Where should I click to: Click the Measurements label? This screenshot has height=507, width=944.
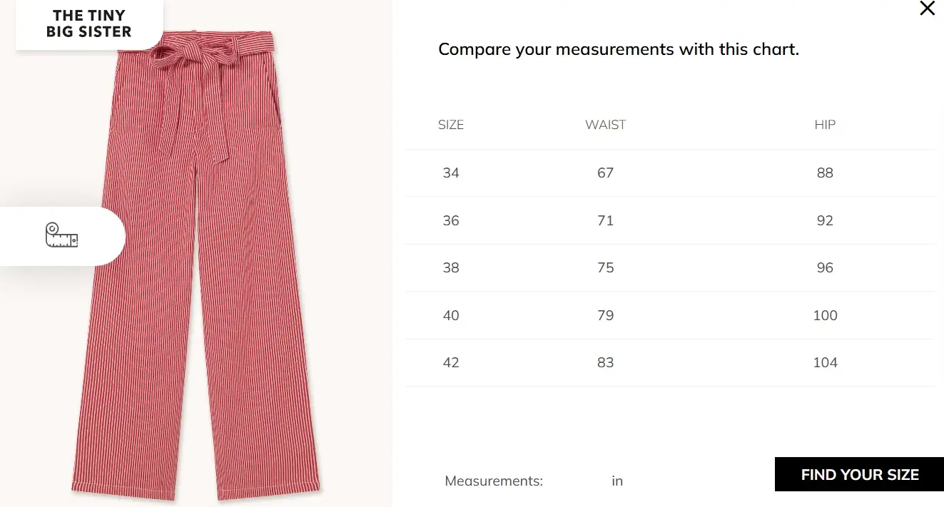(x=493, y=481)
